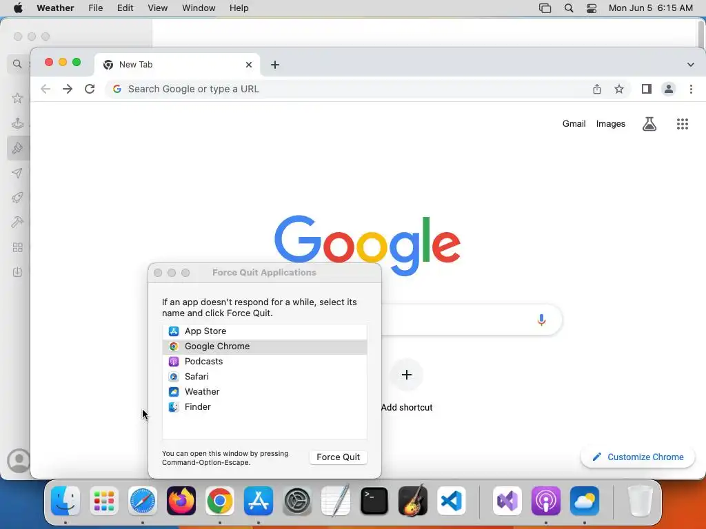Open the Play rocket icon in App Store sidebar
706x529 pixels.
coord(17,198)
